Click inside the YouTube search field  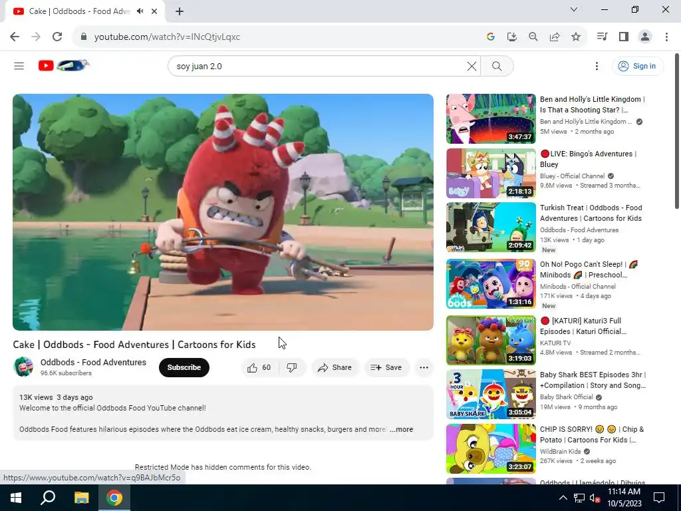(320, 66)
